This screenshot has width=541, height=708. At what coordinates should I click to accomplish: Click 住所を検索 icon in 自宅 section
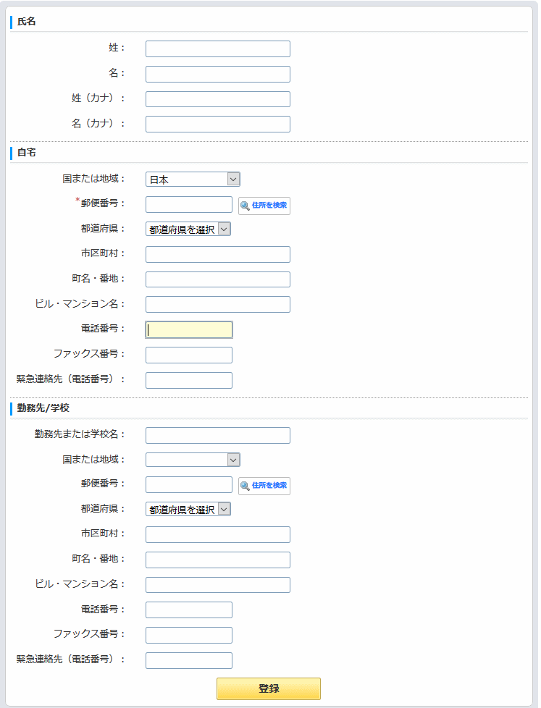tap(264, 206)
